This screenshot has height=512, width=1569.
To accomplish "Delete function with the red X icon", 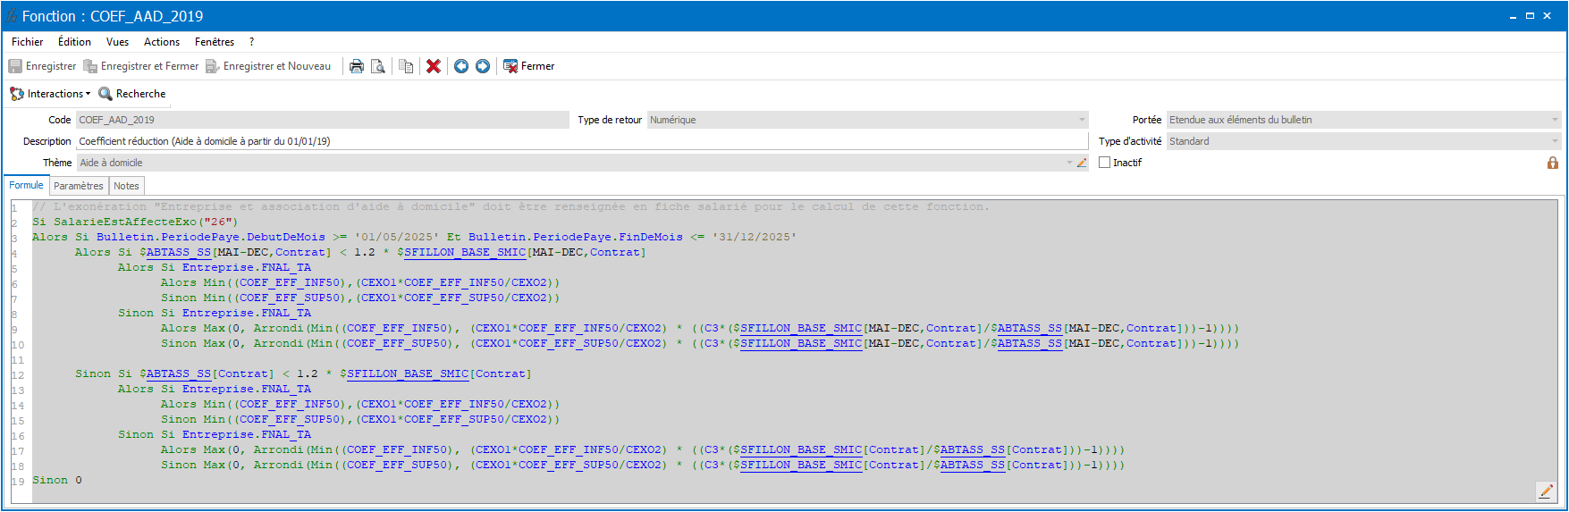I will pos(434,66).
